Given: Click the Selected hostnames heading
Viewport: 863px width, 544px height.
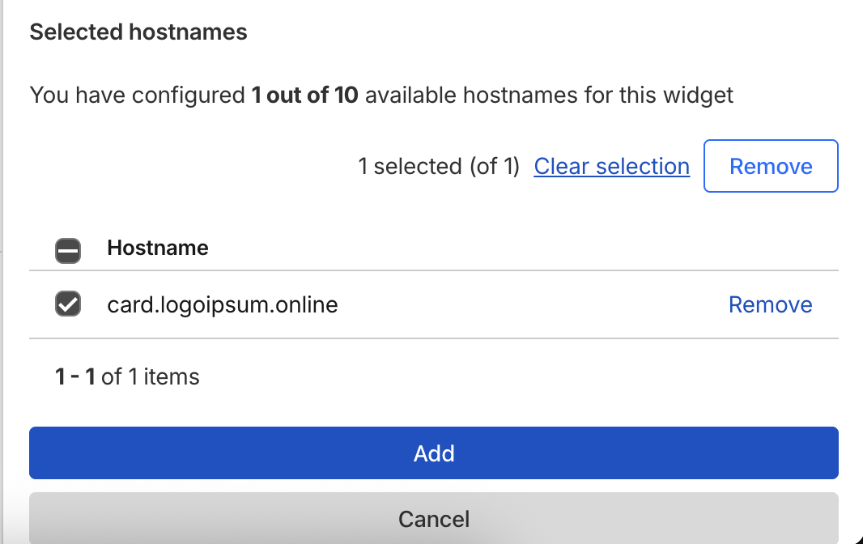Looking at the screenshot, I should 138,32.
